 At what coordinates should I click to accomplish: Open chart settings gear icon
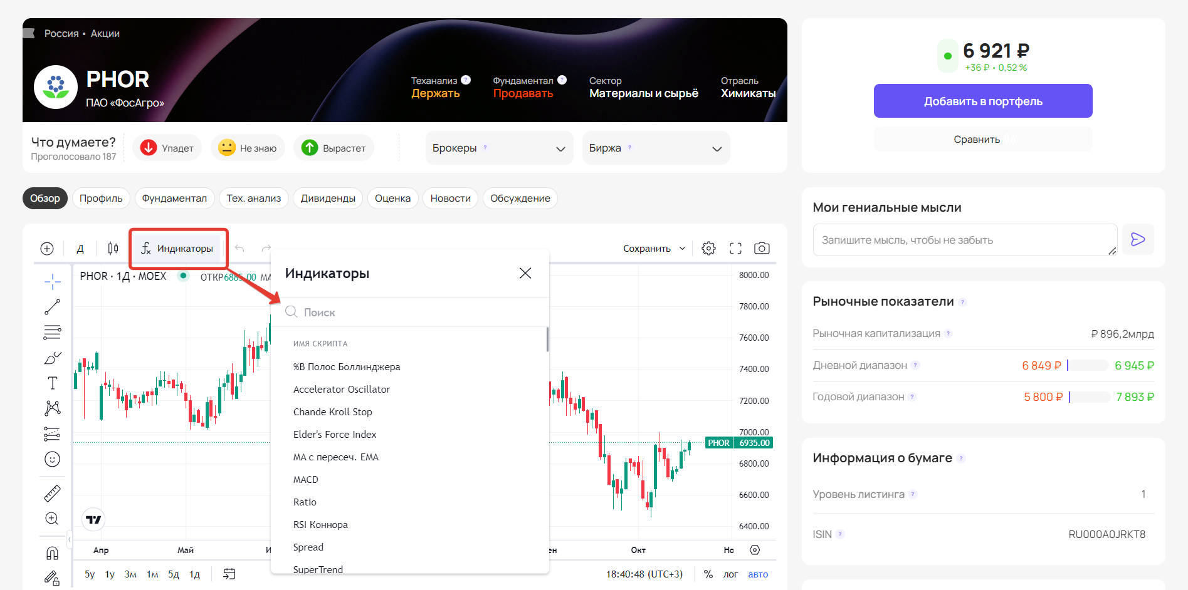(709, 249)
